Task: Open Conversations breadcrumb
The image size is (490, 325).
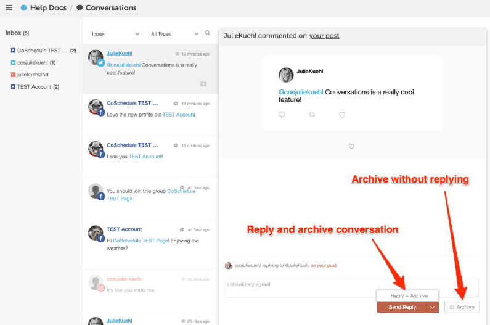Action: pyautogui.click(x=111, y=8)
